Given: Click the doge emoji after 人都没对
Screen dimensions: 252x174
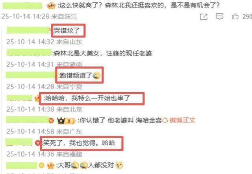Looking at the screenshot, I should coord(119,165).
